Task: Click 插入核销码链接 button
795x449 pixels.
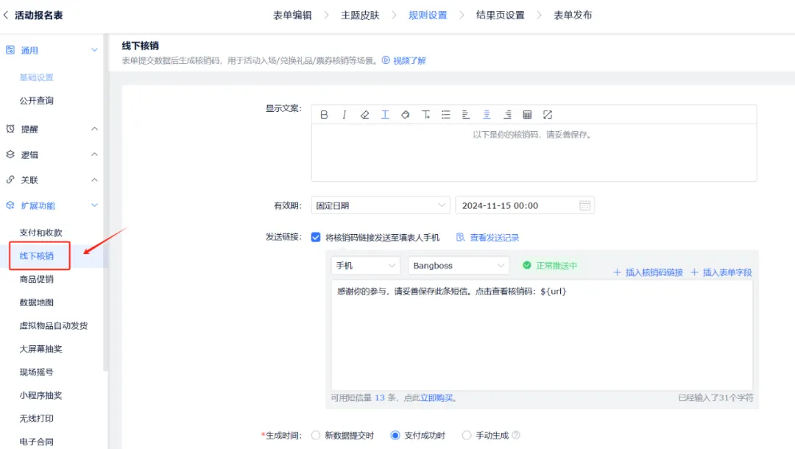Action: point(648,272)
